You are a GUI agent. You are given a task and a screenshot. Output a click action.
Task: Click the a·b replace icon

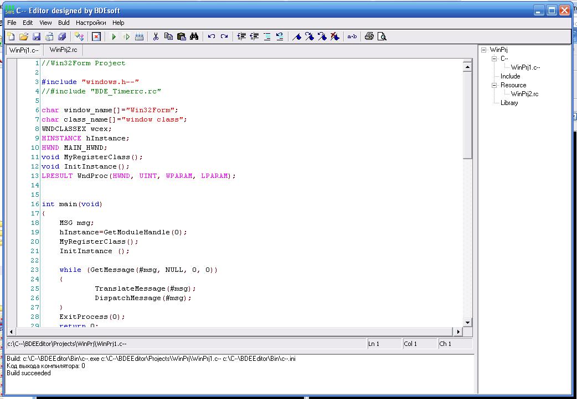[352, 36]
